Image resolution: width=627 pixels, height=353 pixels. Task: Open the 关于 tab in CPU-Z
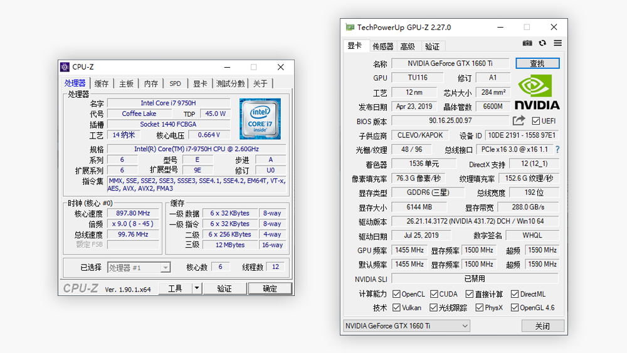click(x=260, y=83)
